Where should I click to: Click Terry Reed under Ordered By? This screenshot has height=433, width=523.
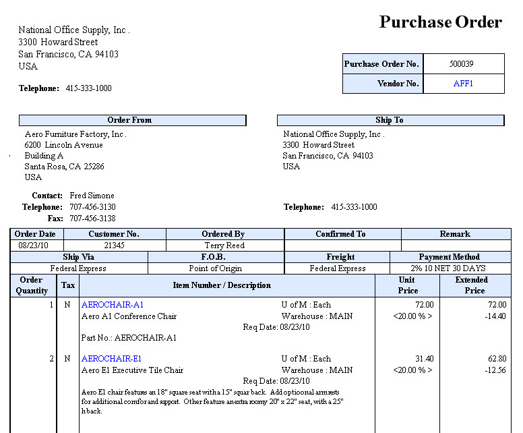[x=224, y=246]
